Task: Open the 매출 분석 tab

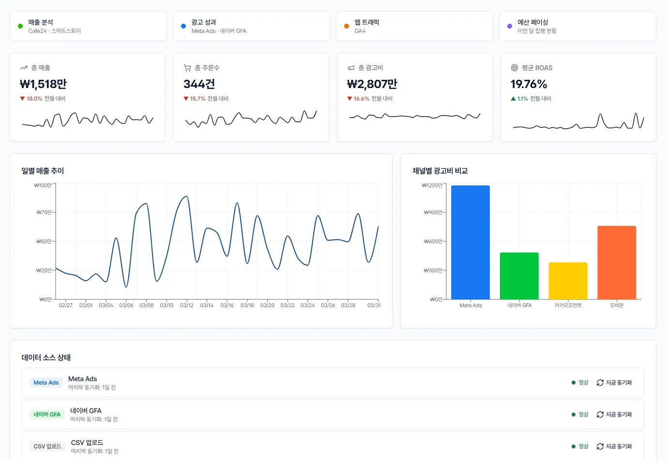Action: (88, 26)
